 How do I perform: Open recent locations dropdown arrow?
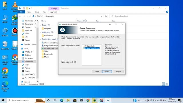pos(27,16)
